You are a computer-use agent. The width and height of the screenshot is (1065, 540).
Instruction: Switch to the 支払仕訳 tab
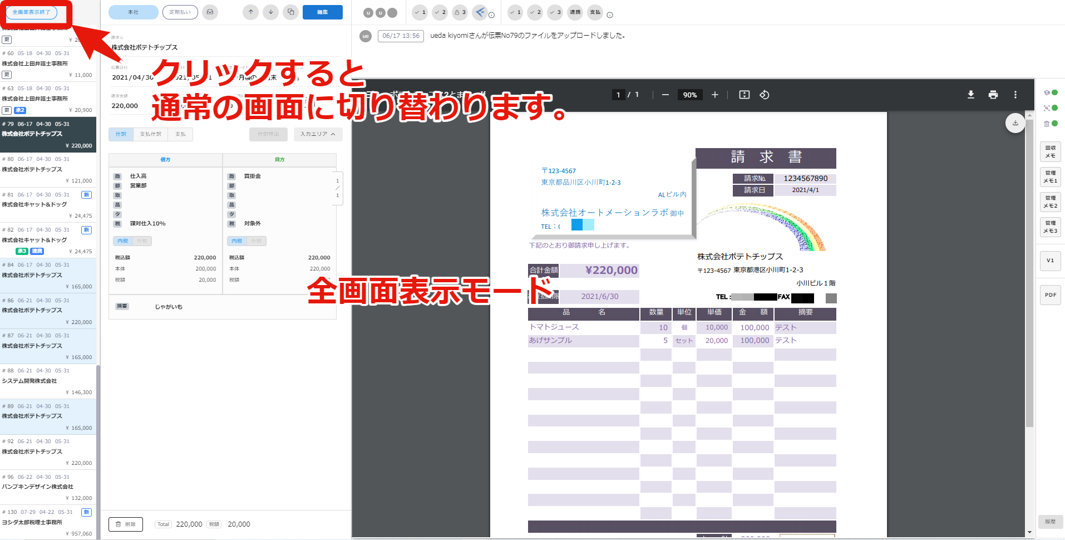click(x=150, y=134)
